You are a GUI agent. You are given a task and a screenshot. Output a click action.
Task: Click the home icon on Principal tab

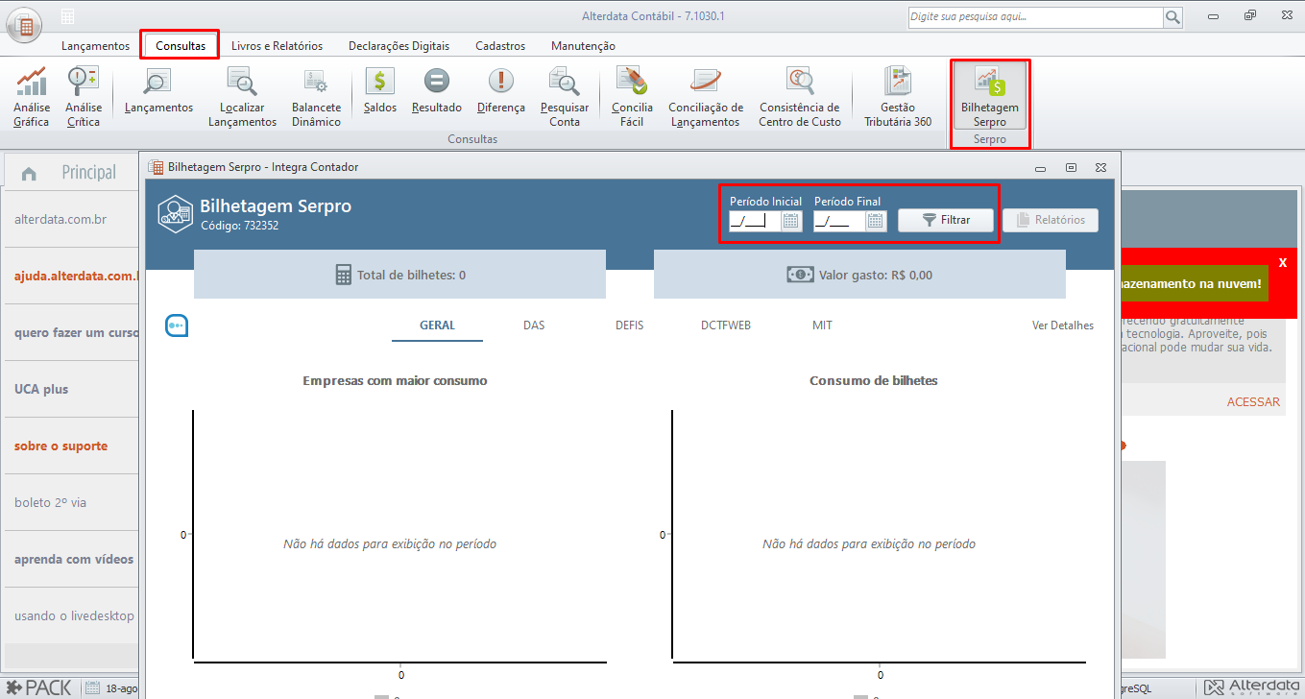pyautogui.click(x=29, y=174)
